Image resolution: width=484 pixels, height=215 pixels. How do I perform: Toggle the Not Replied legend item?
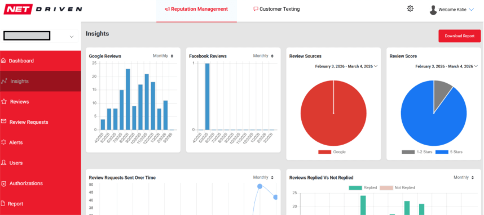click(397, 187)
